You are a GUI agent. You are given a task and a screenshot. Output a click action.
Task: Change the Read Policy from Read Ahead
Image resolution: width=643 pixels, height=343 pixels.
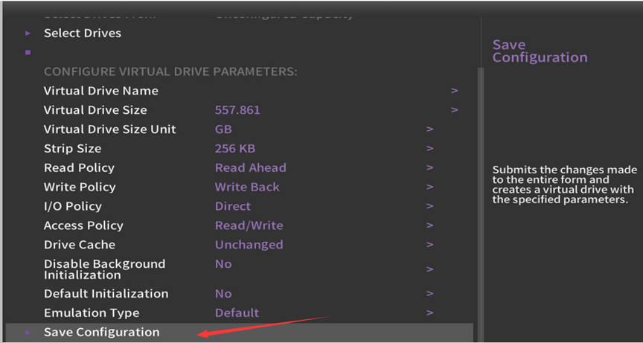click(x=250, y=168)
